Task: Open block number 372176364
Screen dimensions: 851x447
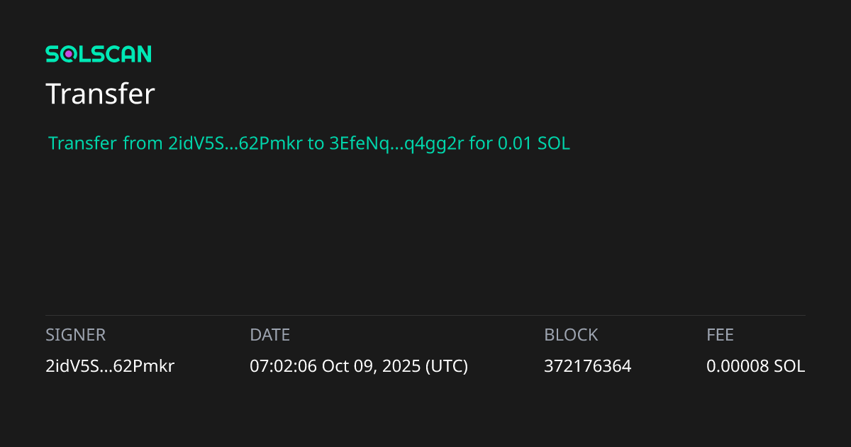Action: 587,366
